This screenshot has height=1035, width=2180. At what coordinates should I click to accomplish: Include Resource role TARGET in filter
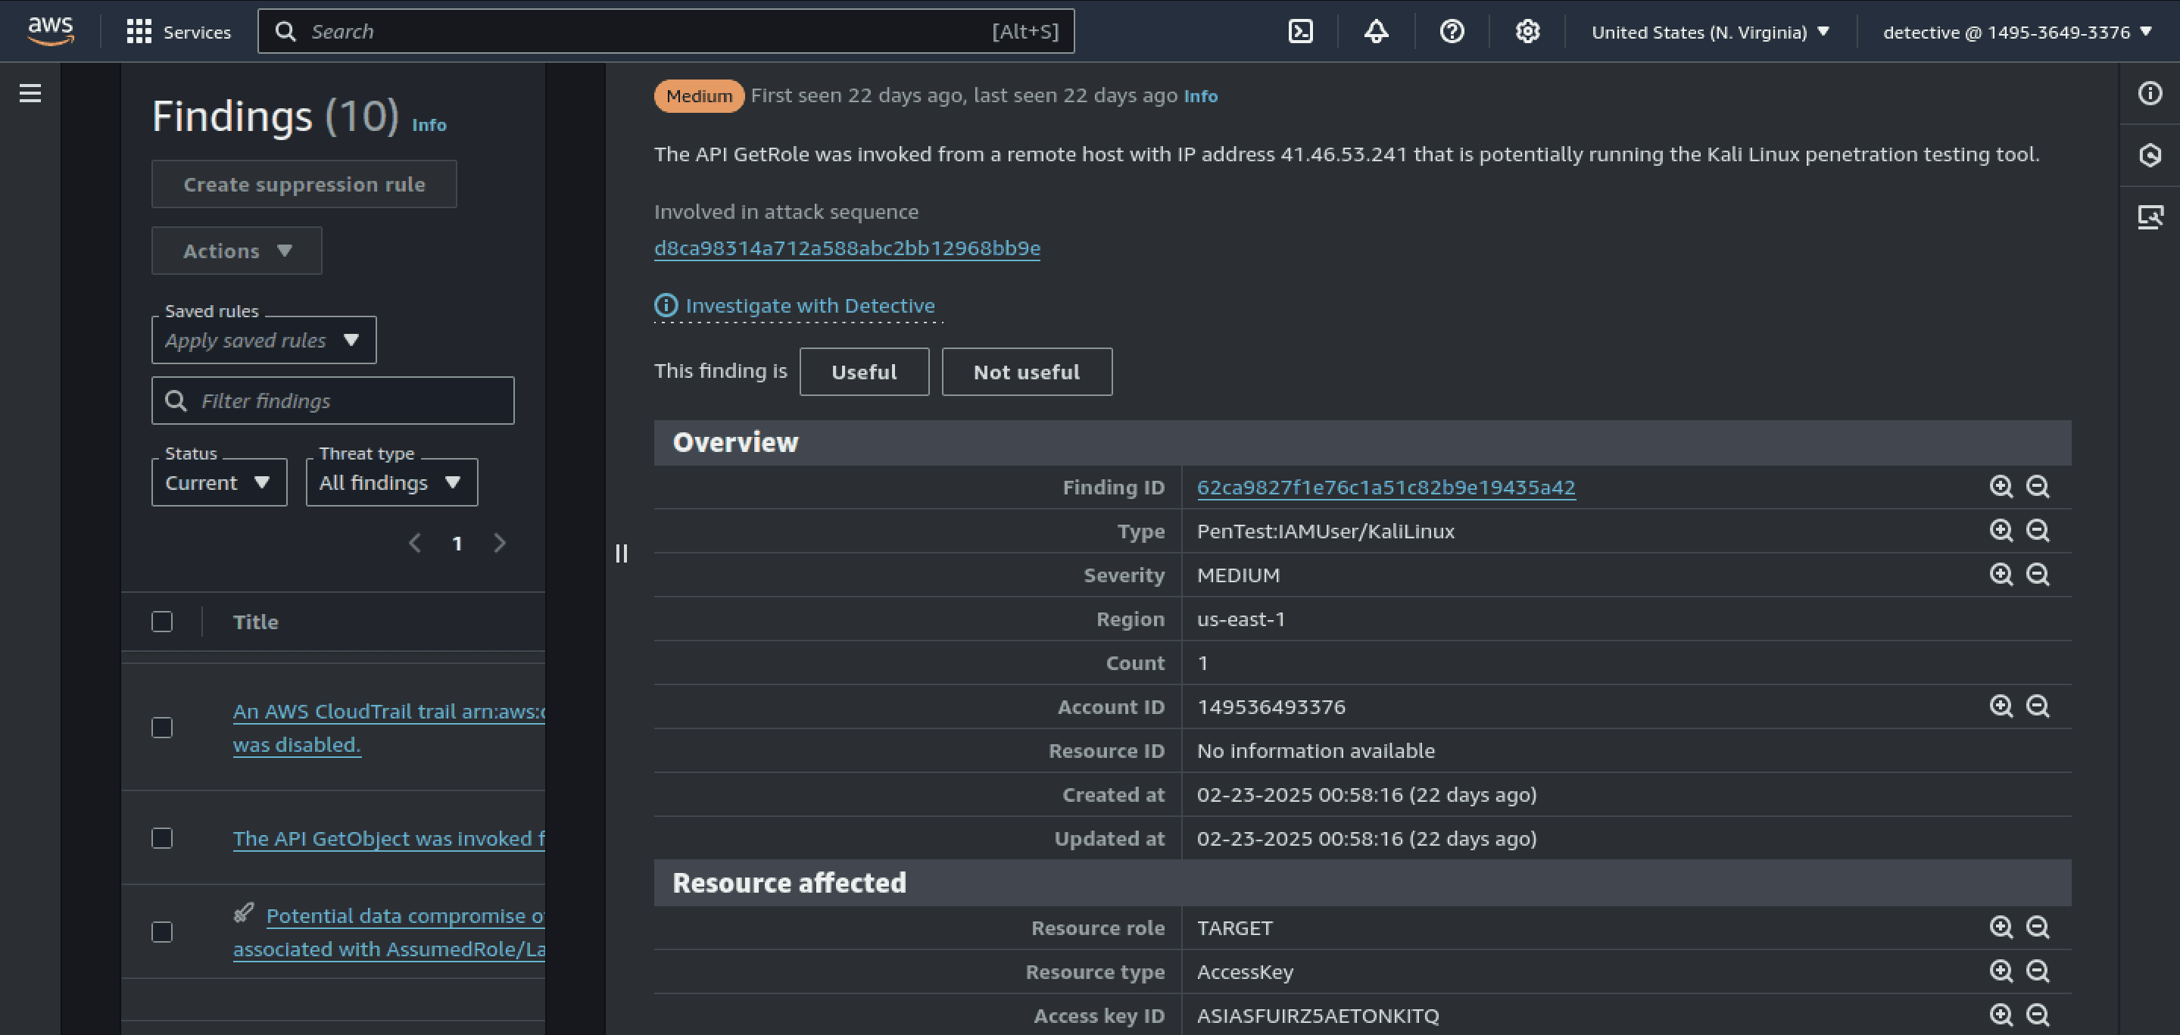[2001, 927]
